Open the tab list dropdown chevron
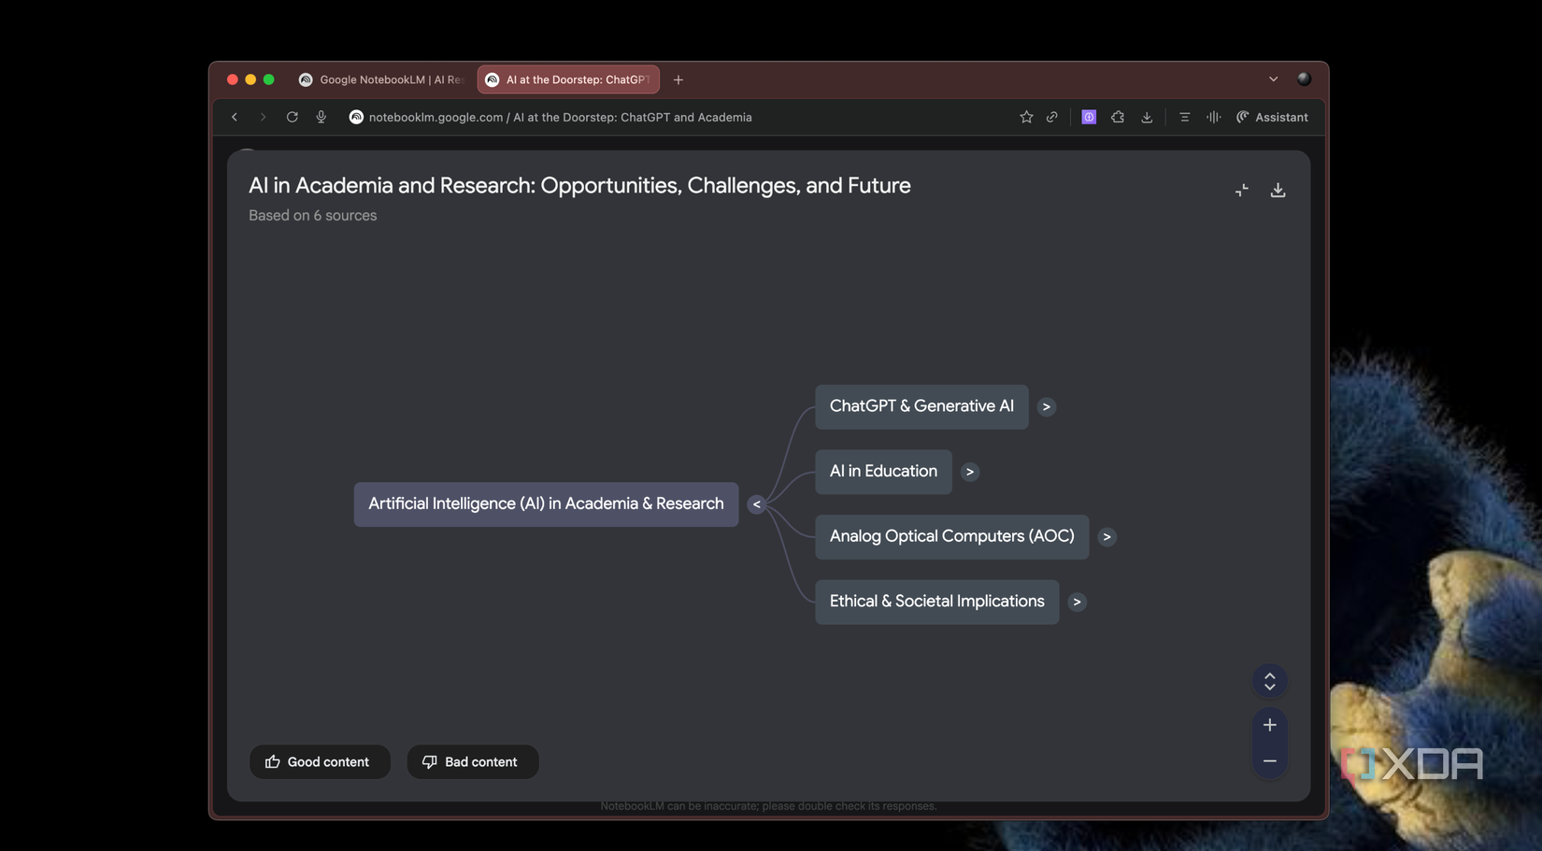Image resolution: width=1542 pixels, height=851 pixels. 1273,79
